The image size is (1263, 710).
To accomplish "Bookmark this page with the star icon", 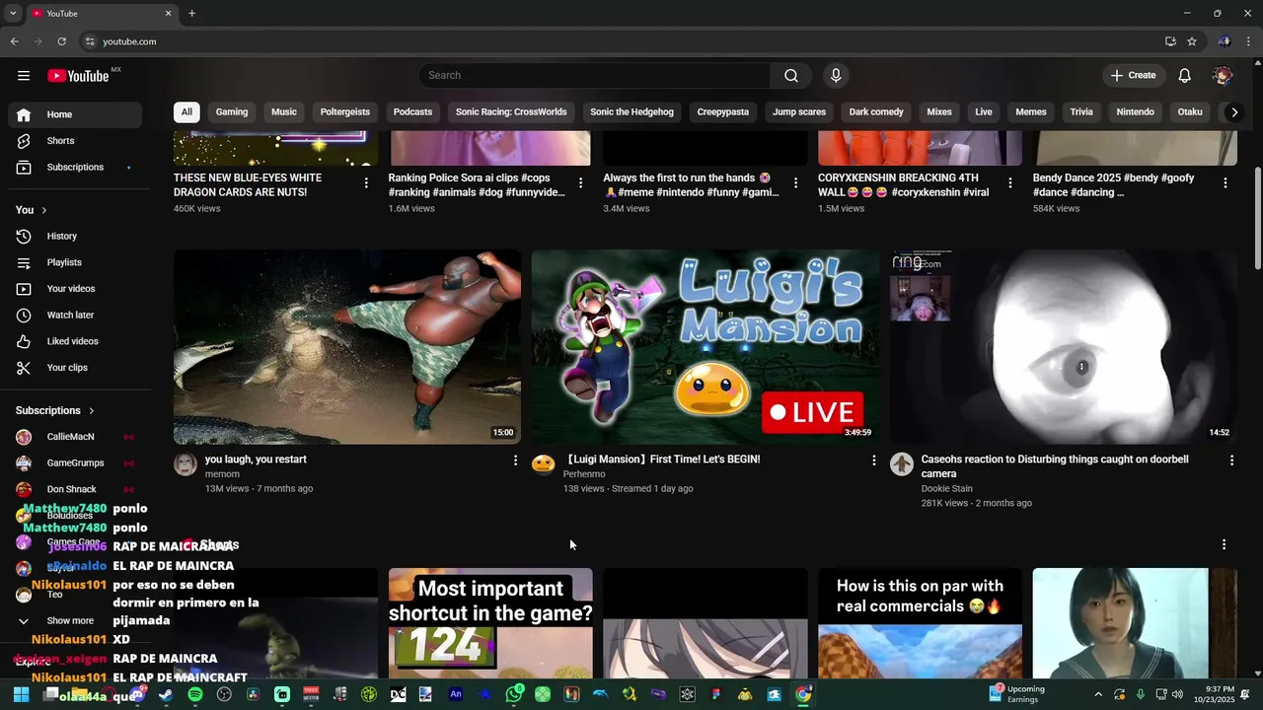I will (1192, 41).
